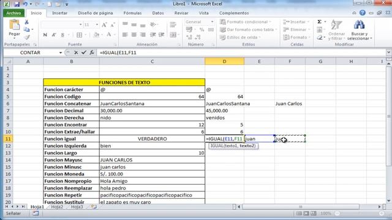392x220 pixels.
Task: Click the Pegar paste icon
Action: pos(14,25)
